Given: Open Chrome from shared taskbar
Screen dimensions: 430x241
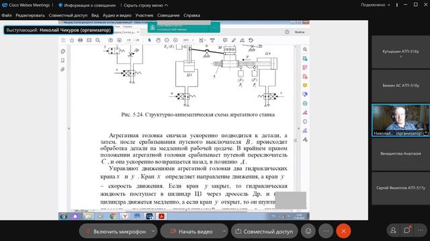Looking at the screenshot, I should coord(113,216).
